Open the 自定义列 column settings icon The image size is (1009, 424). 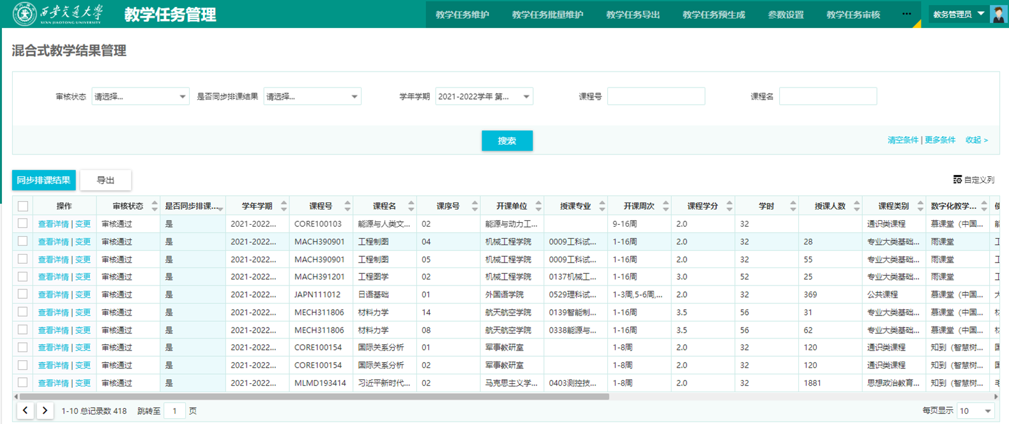(x=957, y=180)
